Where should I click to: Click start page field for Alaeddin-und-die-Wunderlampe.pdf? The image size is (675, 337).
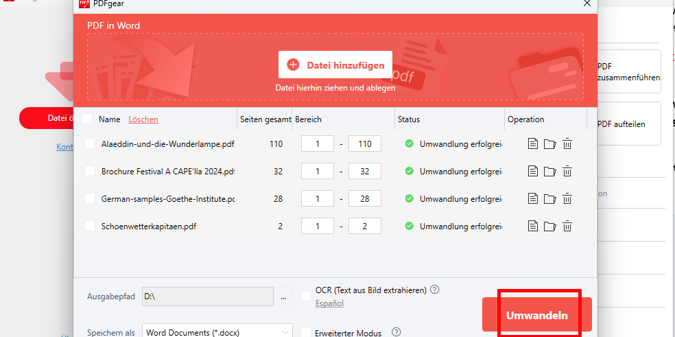318,144
